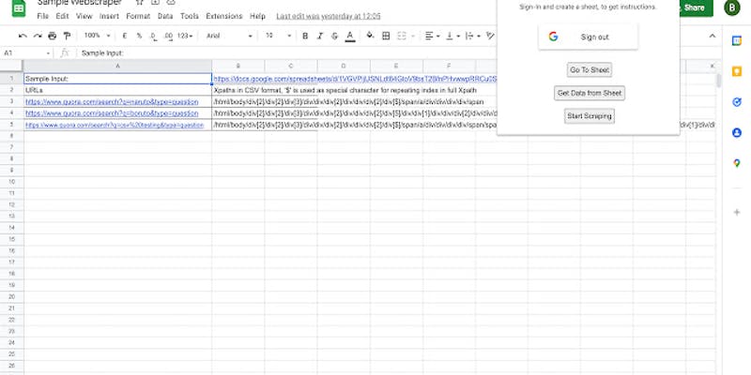Open the text rotation tool
Viewport: 751px width, 375px height.
(490, 36)
